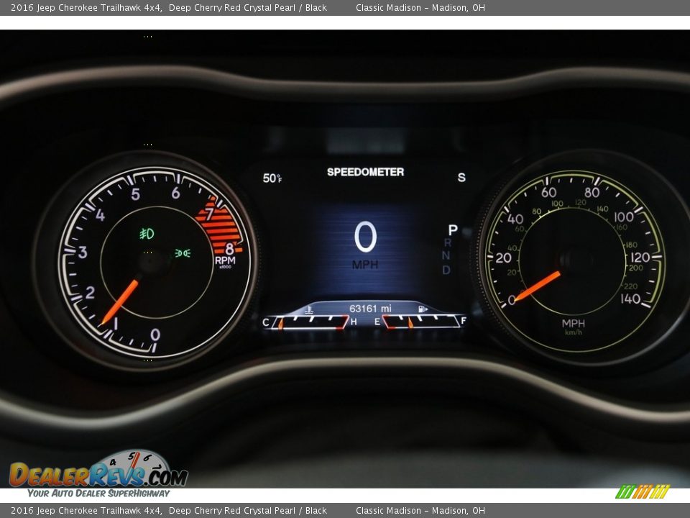
Task: Click the green fog light indicator icon
Action: (x=147, y=233)
